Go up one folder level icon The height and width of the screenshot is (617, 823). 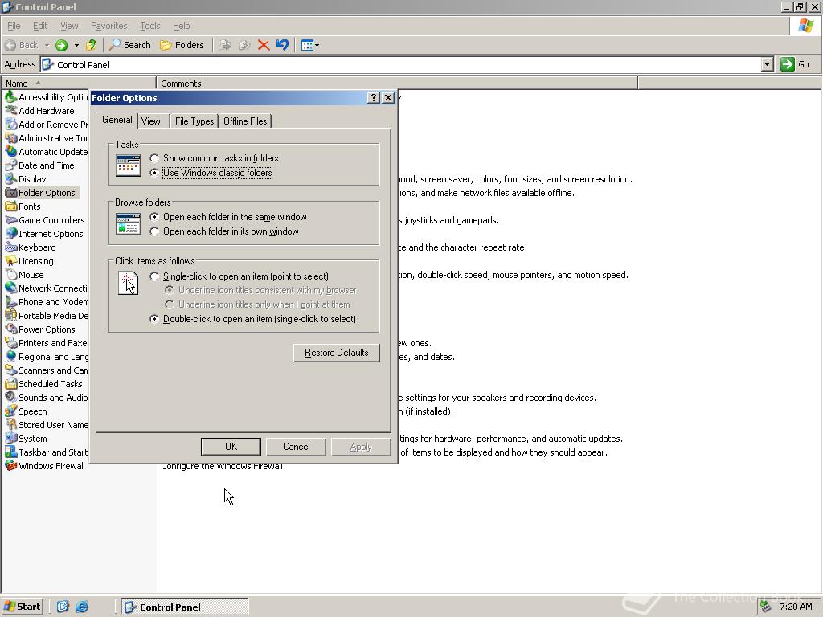point(92,45)
